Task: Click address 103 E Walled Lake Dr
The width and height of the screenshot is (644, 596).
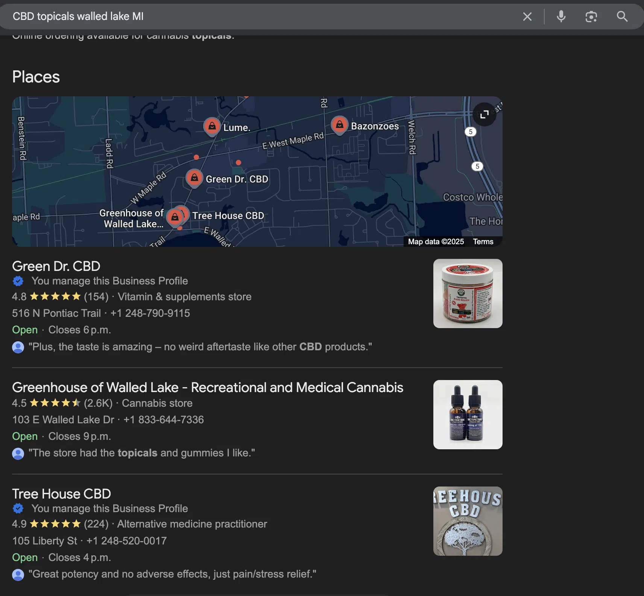Action: pos(63,420)
